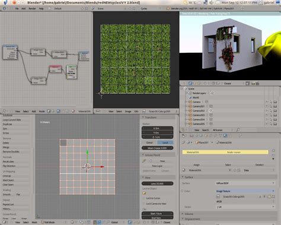Viewport: 281px width, 225px height.
Task: Click the Grease Pencil draw pencil icon
Action: coord(144,161)
